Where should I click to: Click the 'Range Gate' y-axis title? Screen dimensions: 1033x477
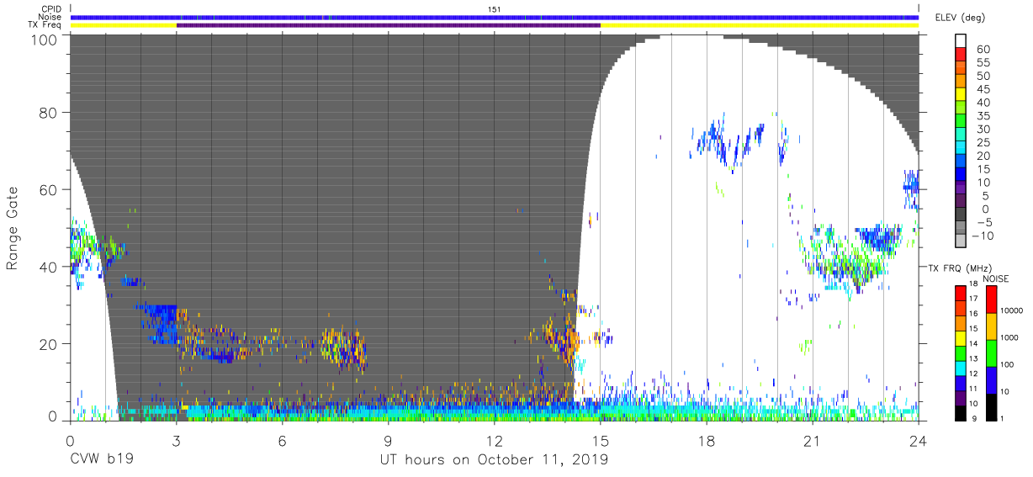coord(13,228)
